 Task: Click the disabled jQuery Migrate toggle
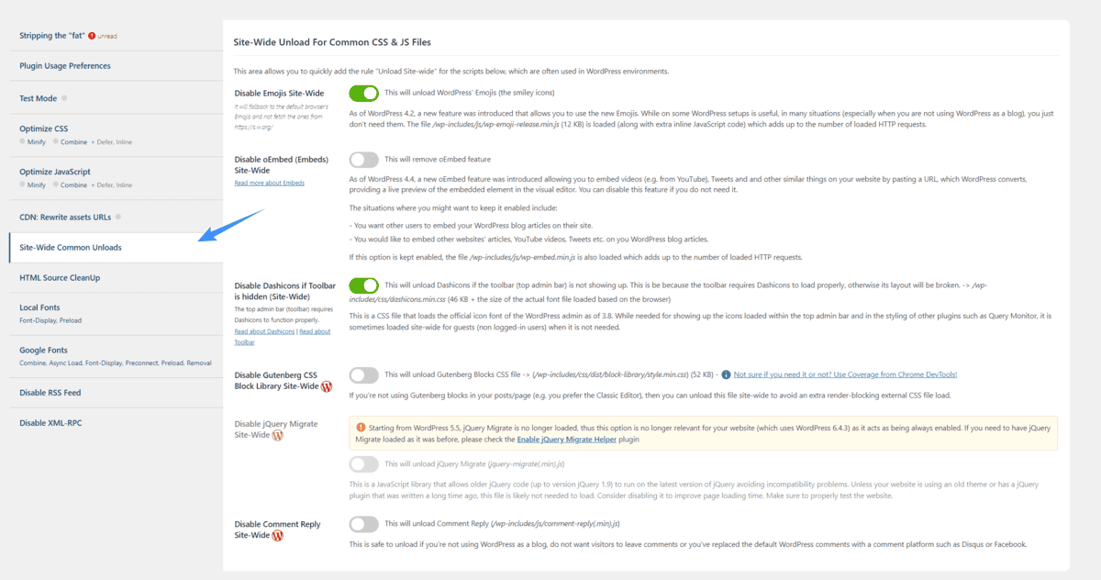[363, 464]
